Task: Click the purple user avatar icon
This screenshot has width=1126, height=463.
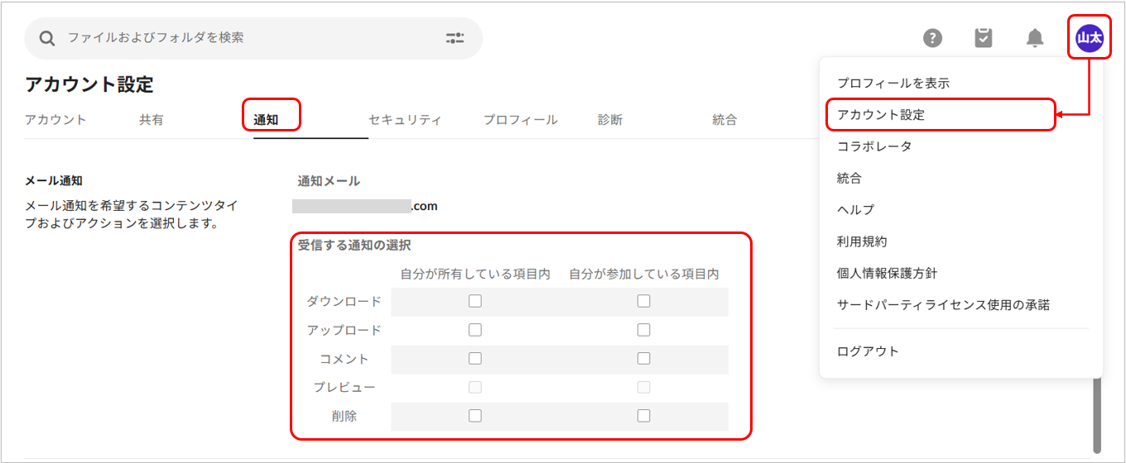Action: pos(1089,38)
